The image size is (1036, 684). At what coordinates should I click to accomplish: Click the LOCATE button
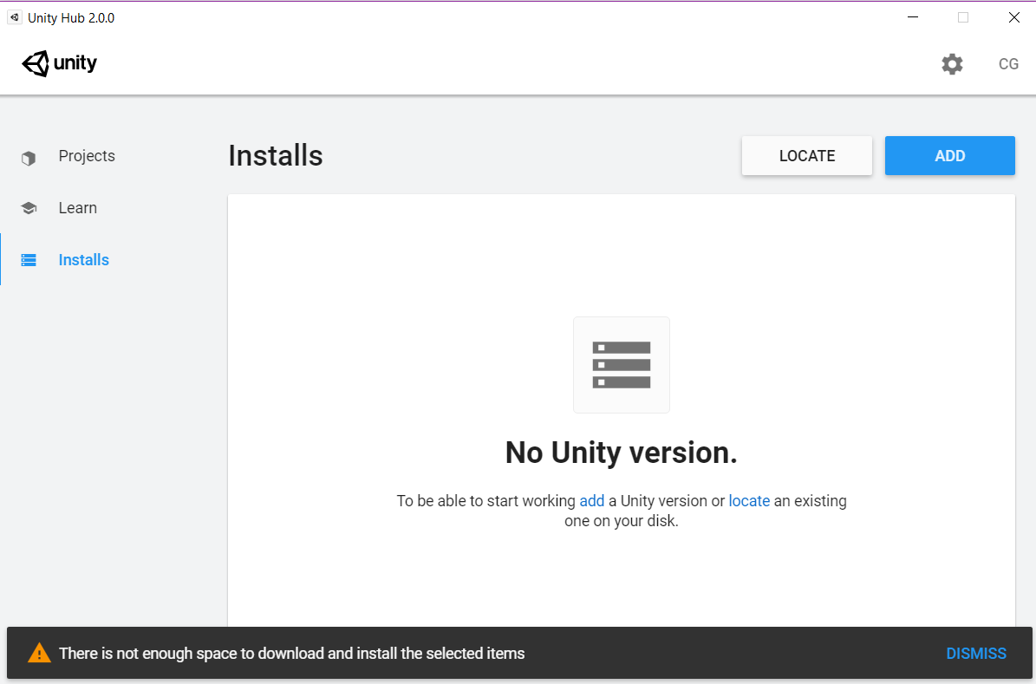pyautogui.click(x=807, y=156)
